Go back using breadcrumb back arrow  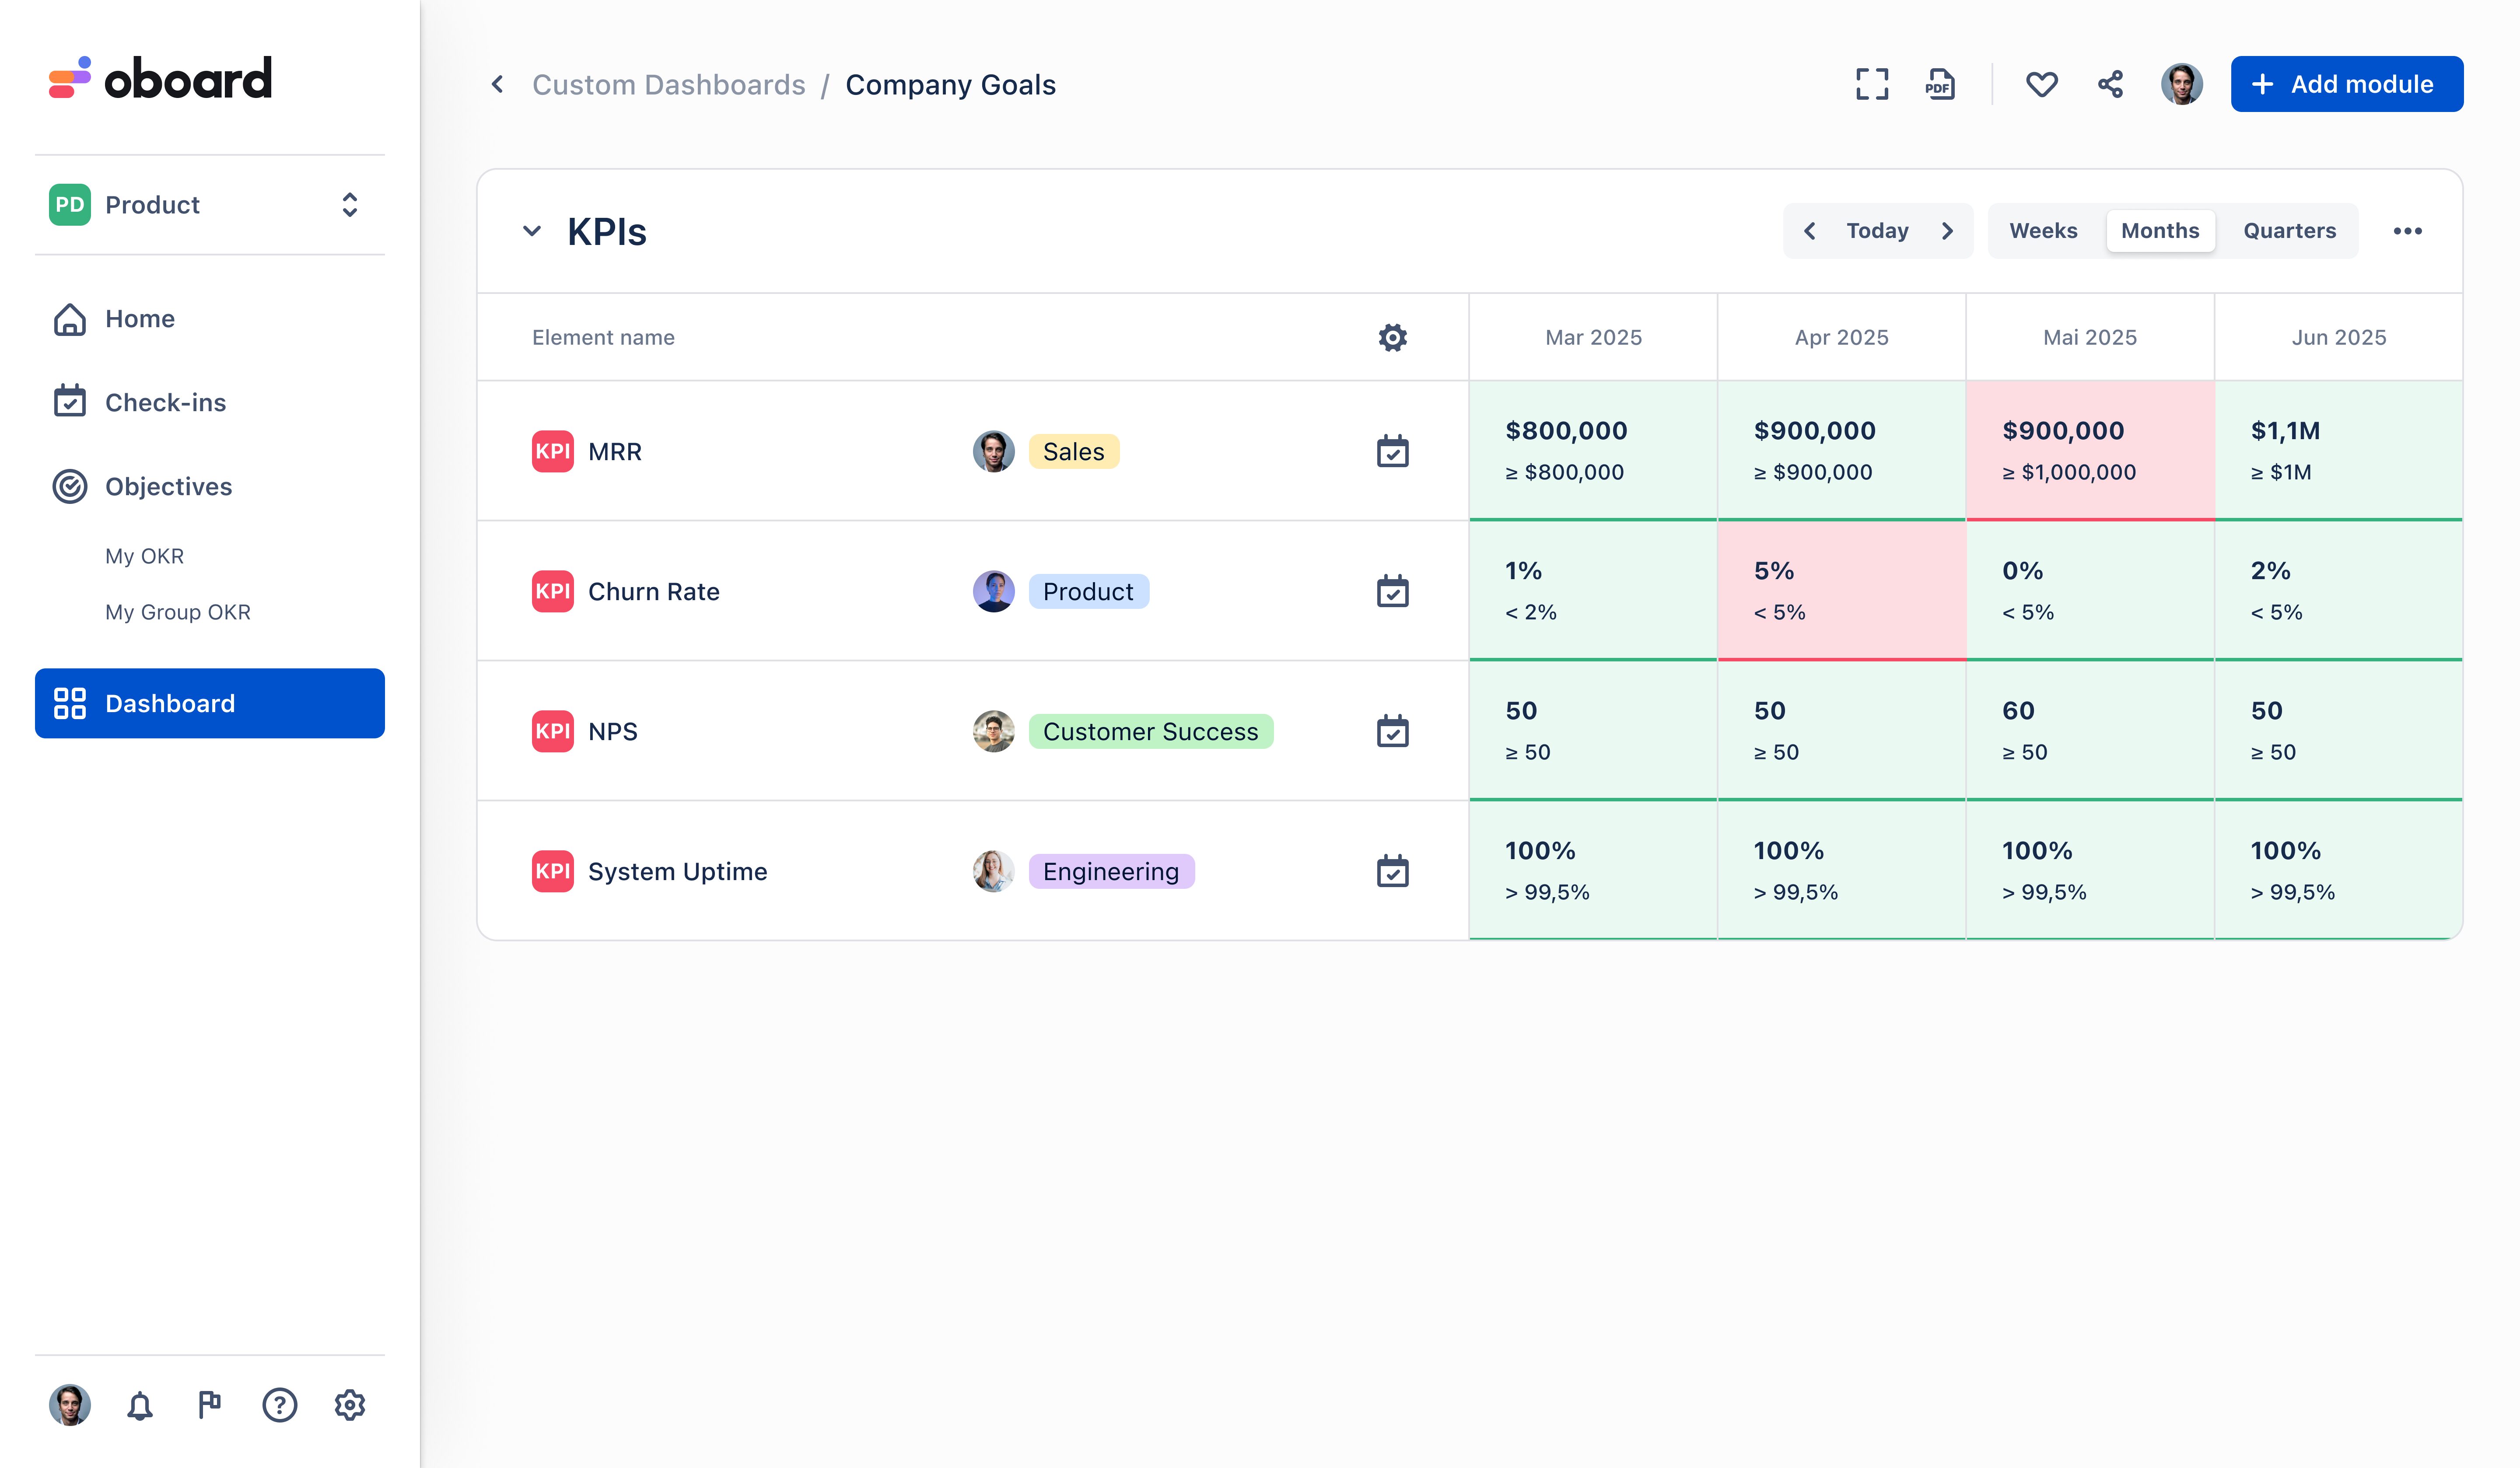pyautogui.click(x=497, y=84)
